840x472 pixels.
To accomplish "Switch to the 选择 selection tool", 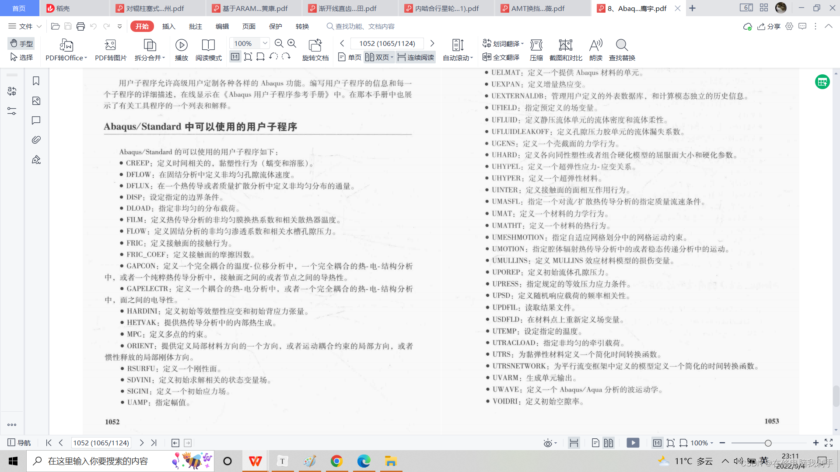I will [x=21, y=57].
